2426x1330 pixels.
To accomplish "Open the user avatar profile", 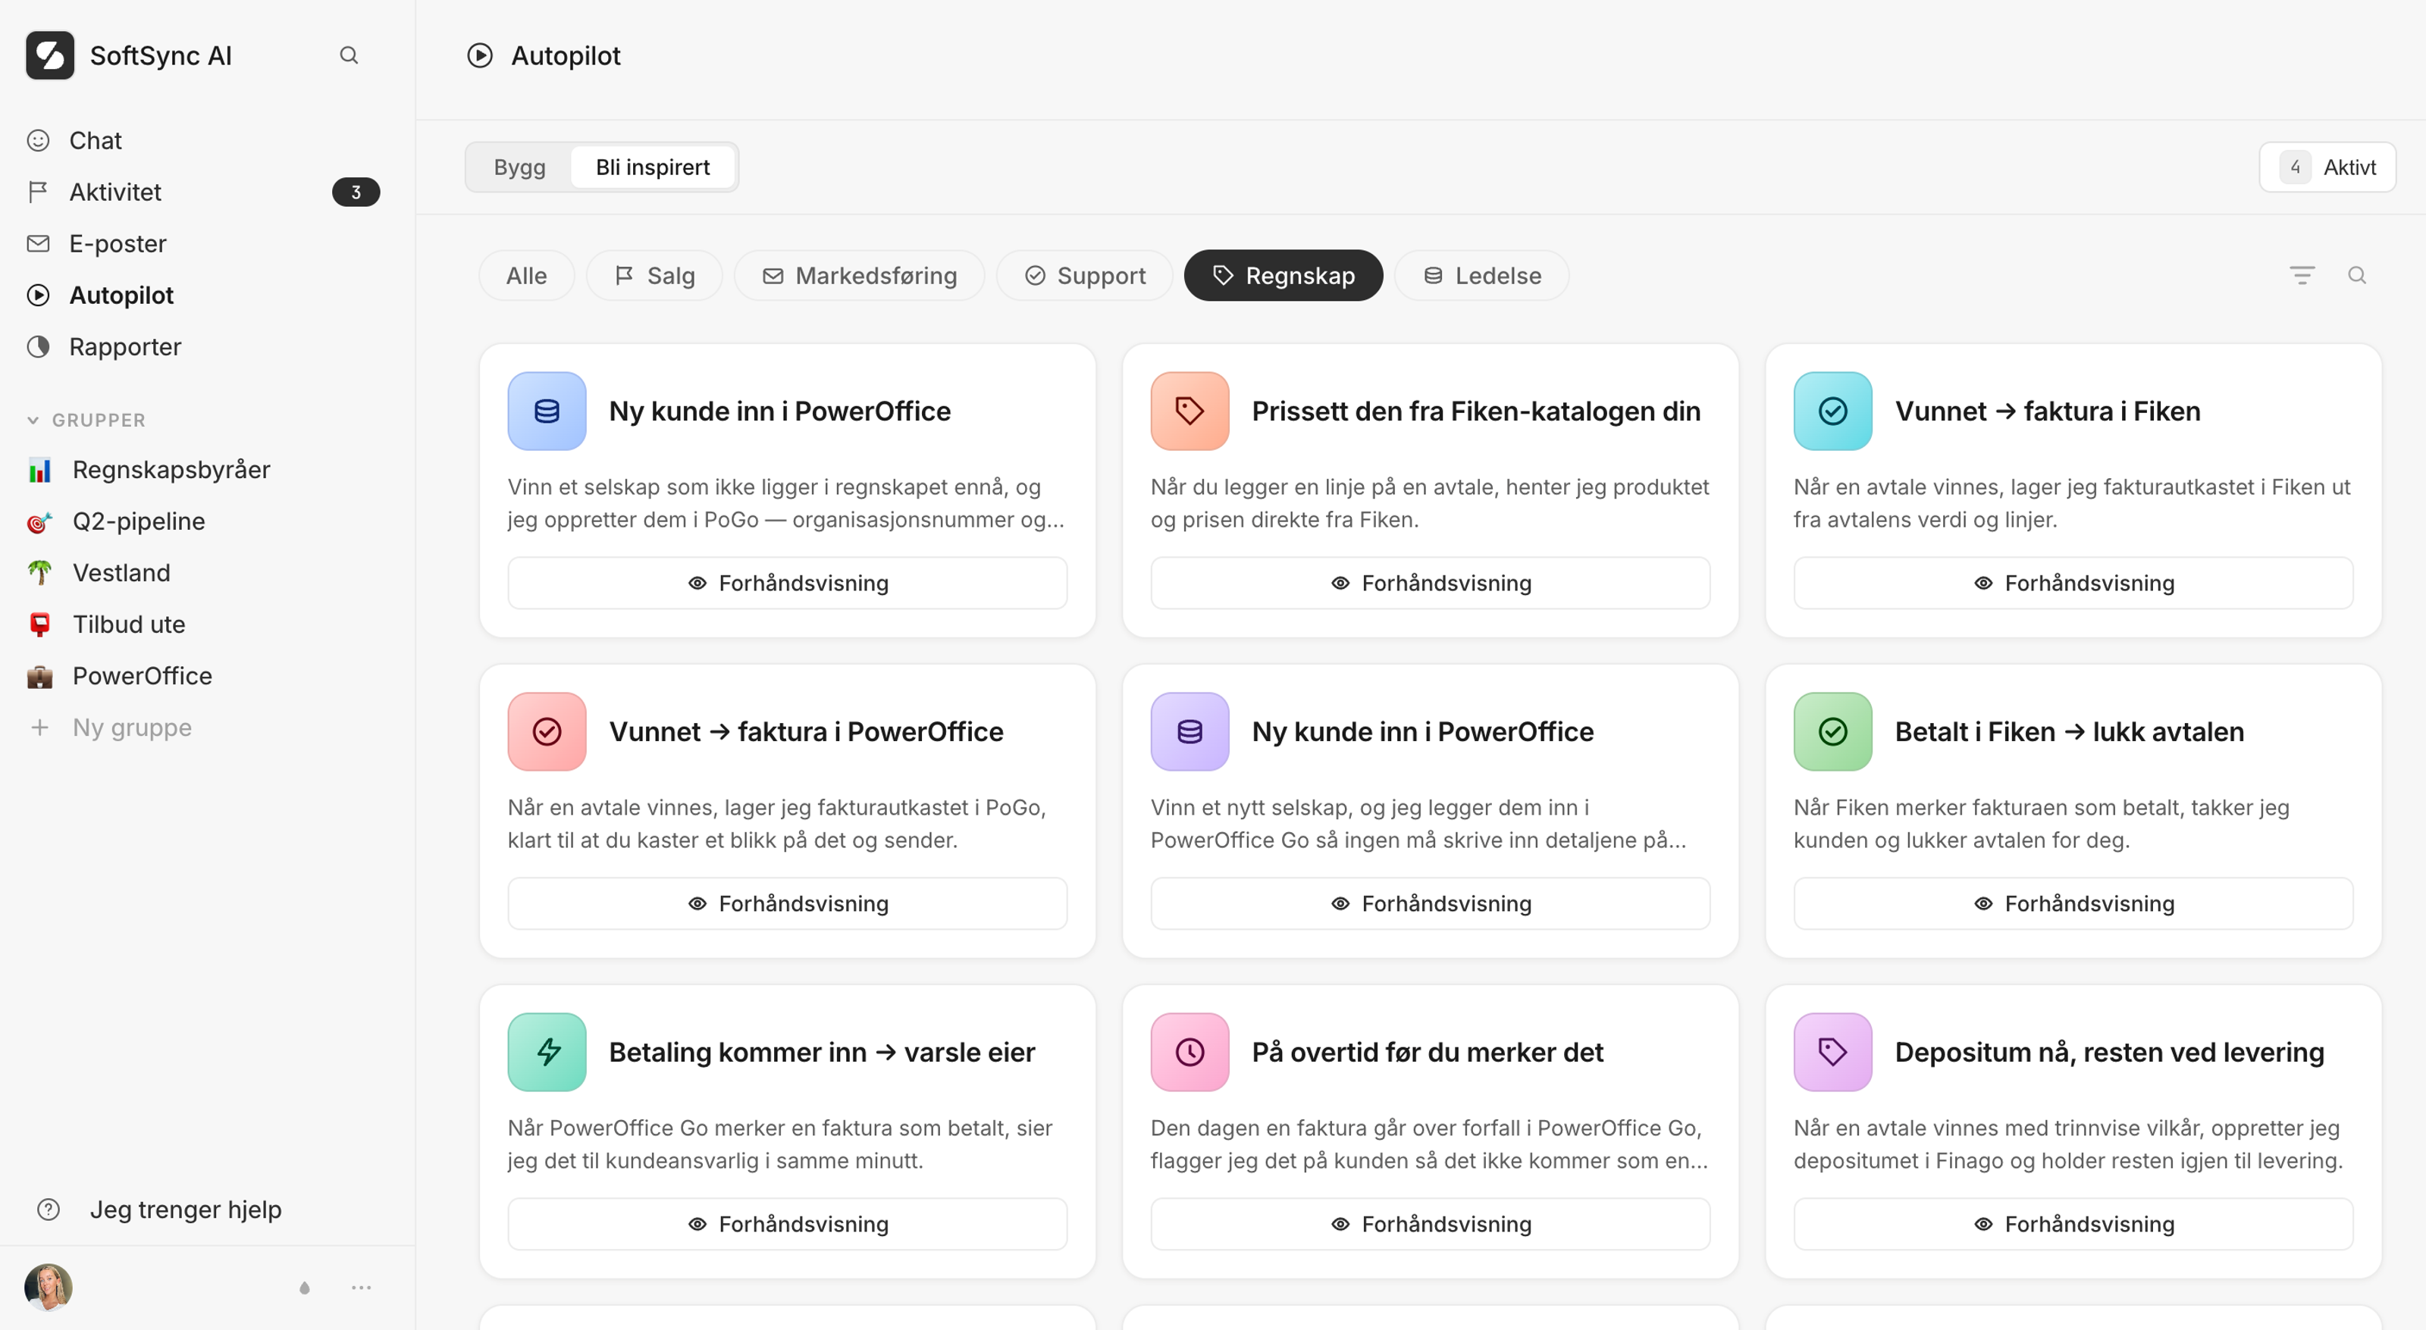I will 48,1288.
